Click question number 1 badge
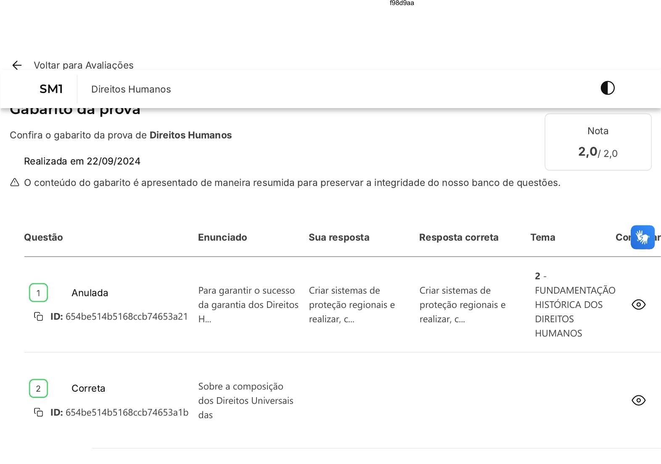 (x=38, y=293)
